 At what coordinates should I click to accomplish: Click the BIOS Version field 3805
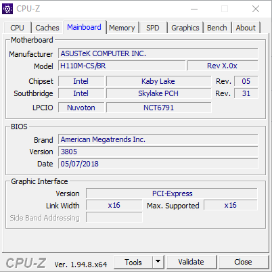point(158,152)
